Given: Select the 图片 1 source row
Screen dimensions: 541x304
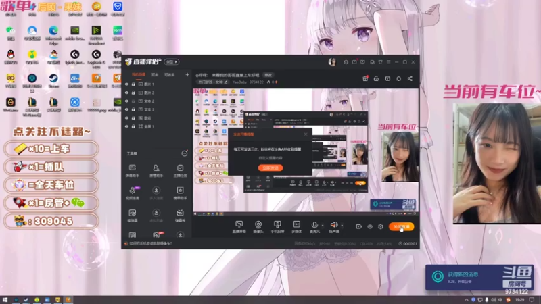Looking at the screenshot, I should pos(157,84).
